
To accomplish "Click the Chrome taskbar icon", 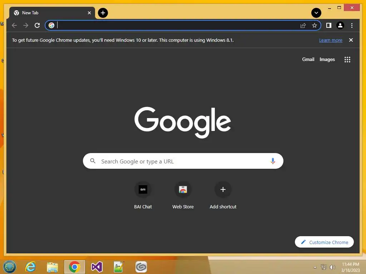I will [75, 267].
